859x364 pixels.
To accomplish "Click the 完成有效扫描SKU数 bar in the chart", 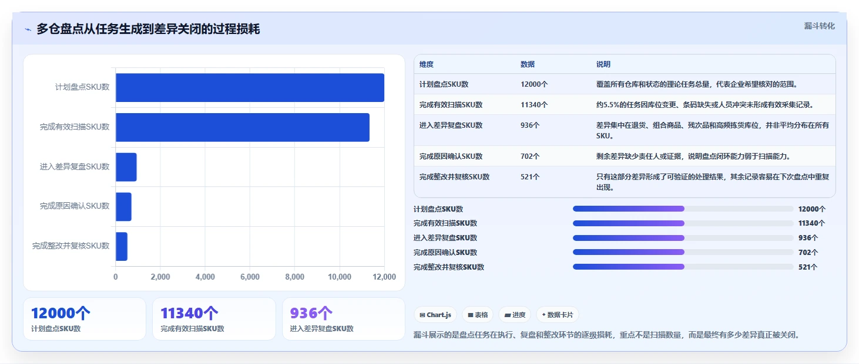I will coord(243,127).
